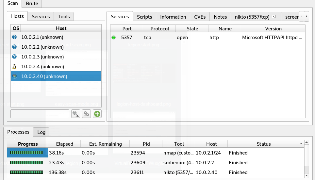
Task: Open advanced filter gears icon
Action: pos(86,114)
